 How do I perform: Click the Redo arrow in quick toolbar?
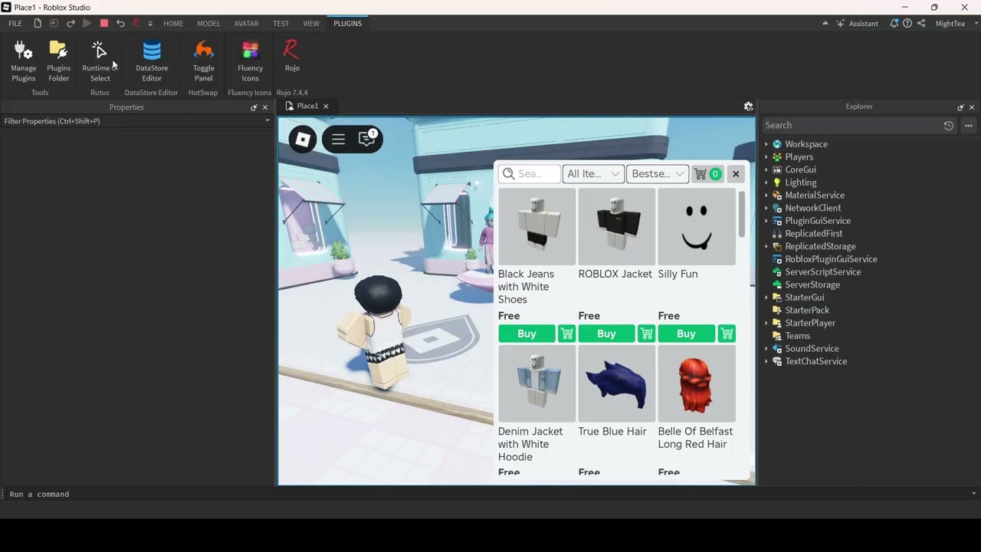(71, 24)
